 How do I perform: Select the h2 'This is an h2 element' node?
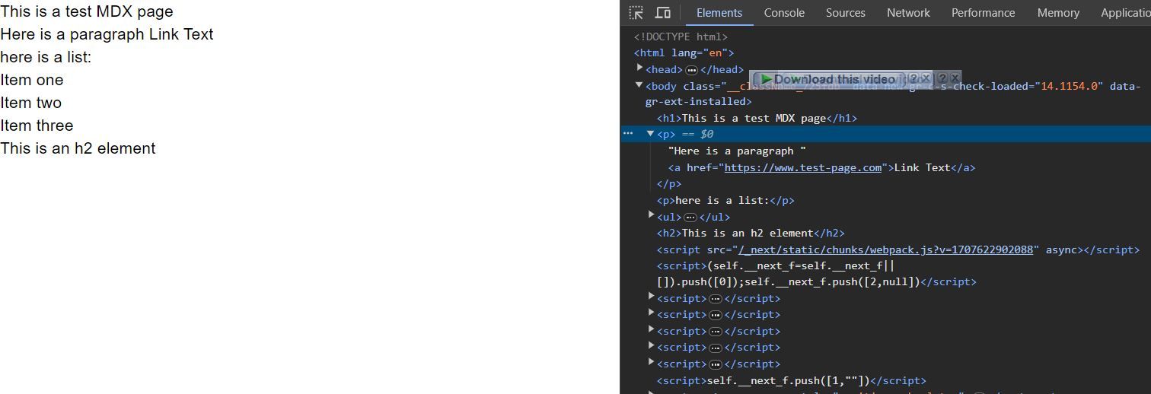pyautogui.click(x=751, y=233)
